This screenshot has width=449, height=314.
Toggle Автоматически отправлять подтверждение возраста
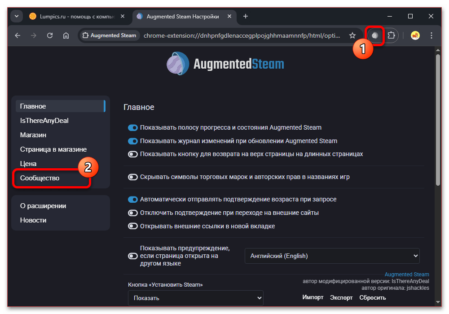tap(133, 199)
